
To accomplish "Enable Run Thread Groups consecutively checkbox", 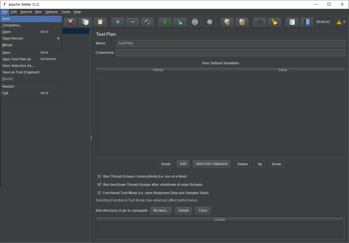I will (x=99, y=176).
